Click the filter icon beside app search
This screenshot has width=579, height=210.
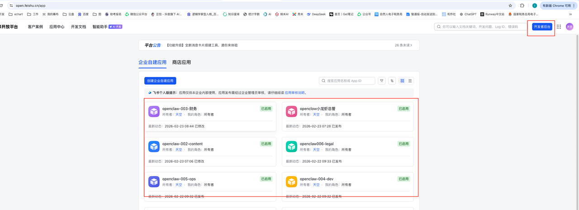pyautogui.click(x=382, y=81)
